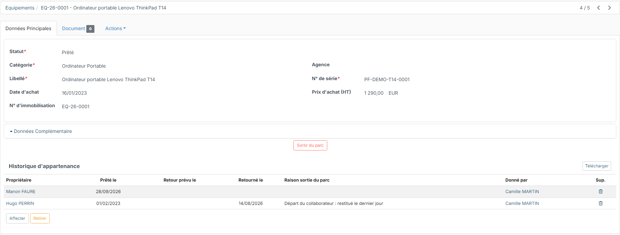
Task: Select the Ordinateur Portable category value
Action: click(84, 66)
